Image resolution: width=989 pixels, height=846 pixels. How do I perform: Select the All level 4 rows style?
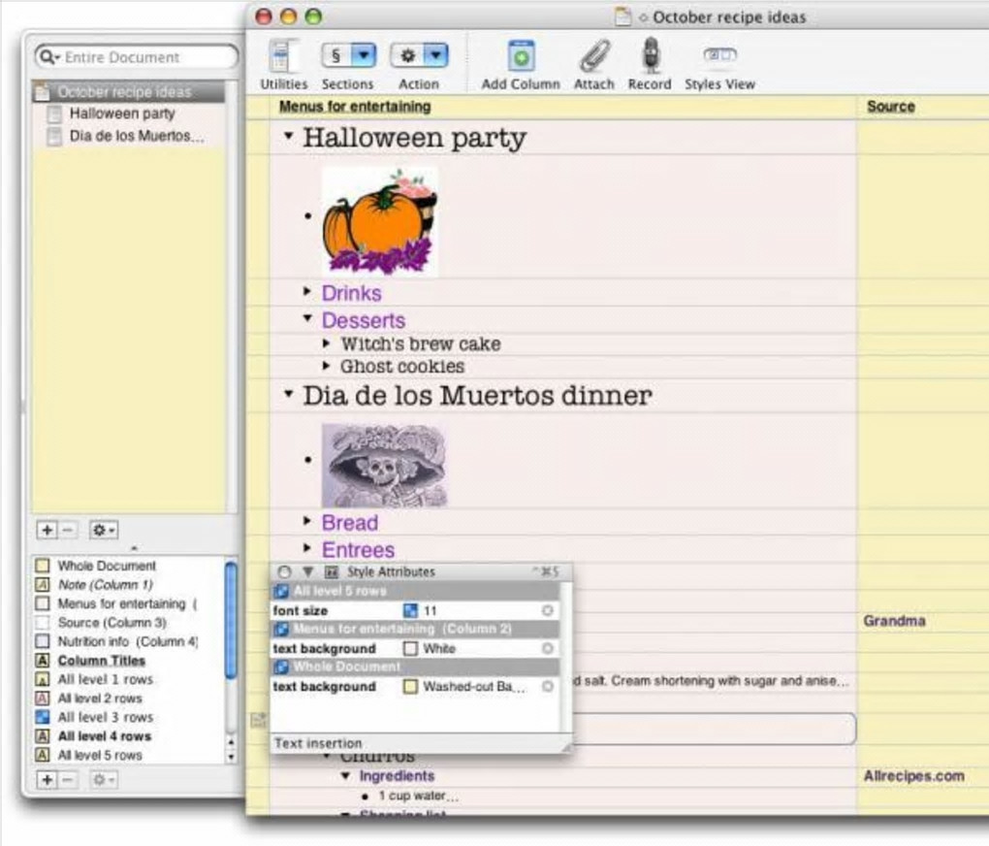click(x=105, y=736)
